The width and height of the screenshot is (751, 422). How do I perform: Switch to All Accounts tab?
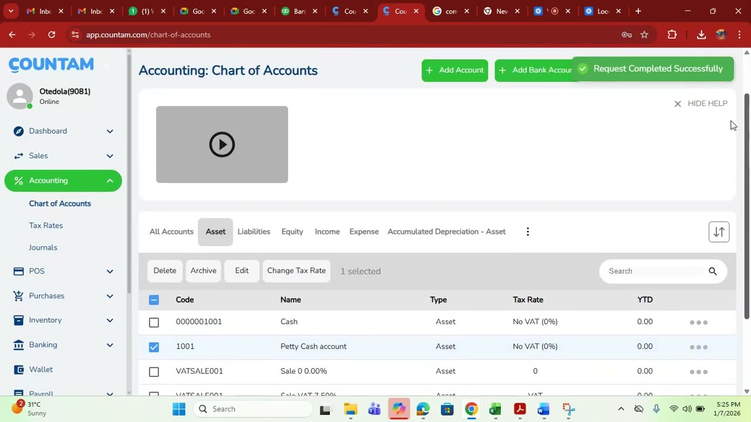171,232
